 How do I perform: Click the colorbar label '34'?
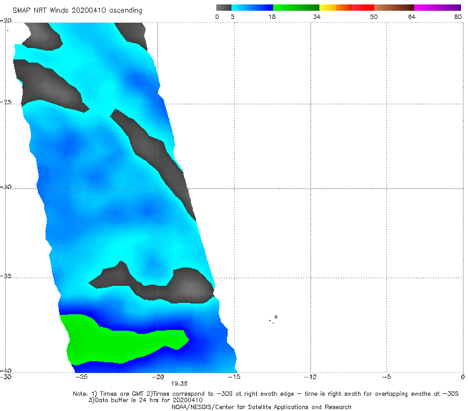coord(317,16)
